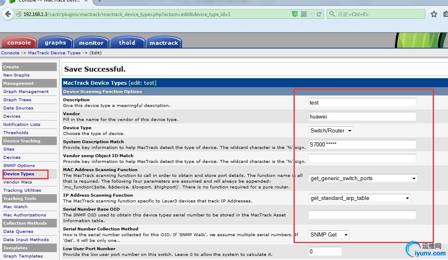Open Data Sources link
Viewport: 448px width, 260px height.
click(x=18, y=108)
